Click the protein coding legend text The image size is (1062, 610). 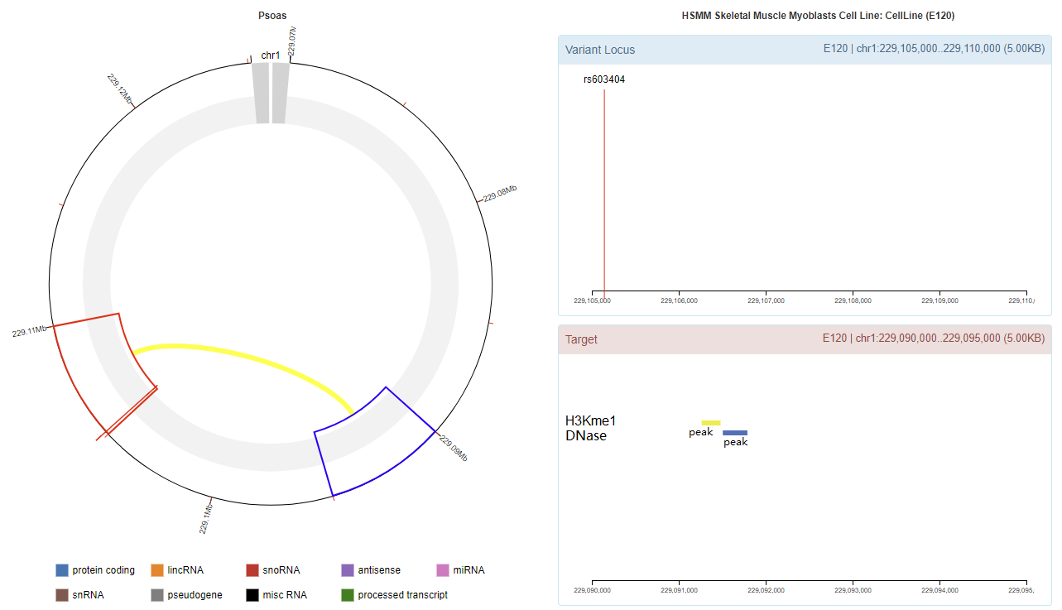(x=103, y=570)
